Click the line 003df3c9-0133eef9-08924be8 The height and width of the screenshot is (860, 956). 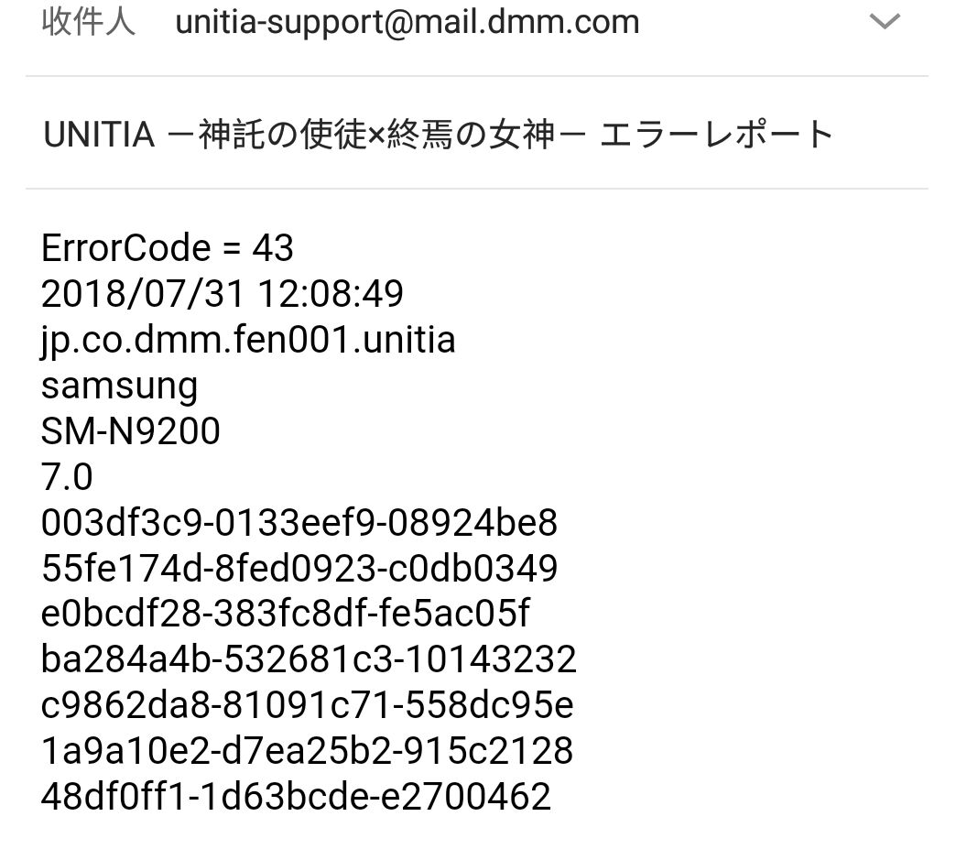pyautogui.click(x=299, y=523)
